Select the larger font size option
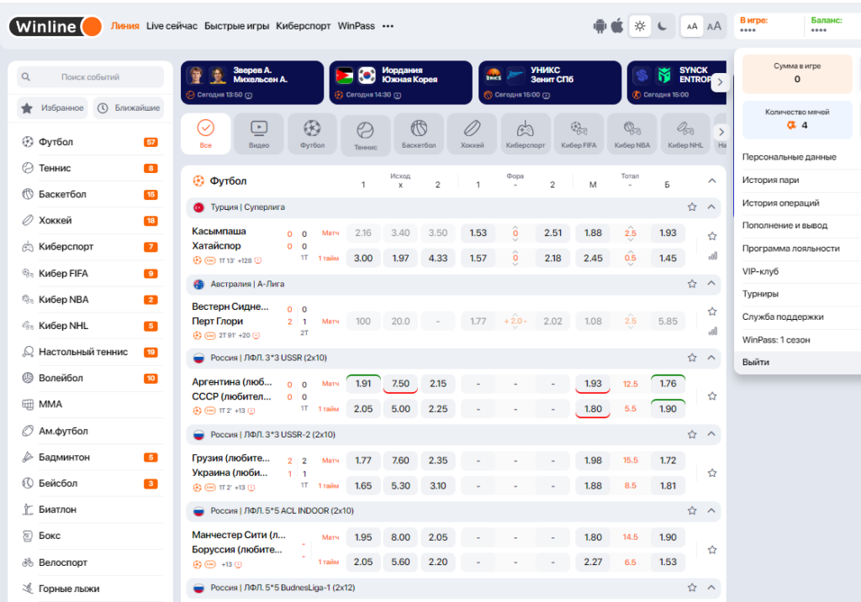The image size is (861, 602). [714, 26]
